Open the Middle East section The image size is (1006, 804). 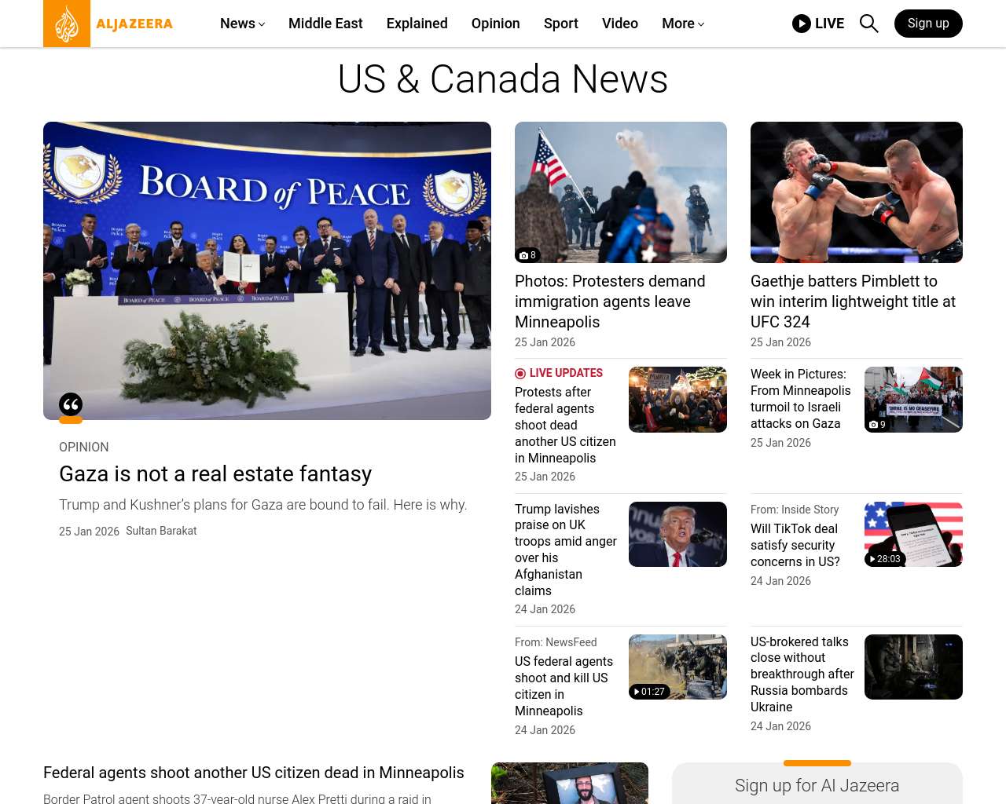point(325,24)
